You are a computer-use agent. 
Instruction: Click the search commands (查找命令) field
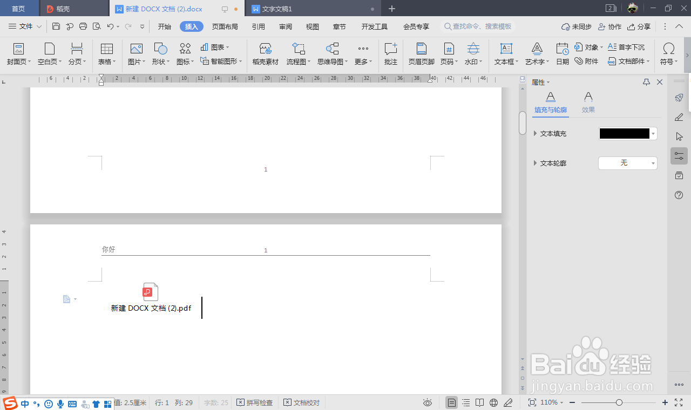click(478, 26)
